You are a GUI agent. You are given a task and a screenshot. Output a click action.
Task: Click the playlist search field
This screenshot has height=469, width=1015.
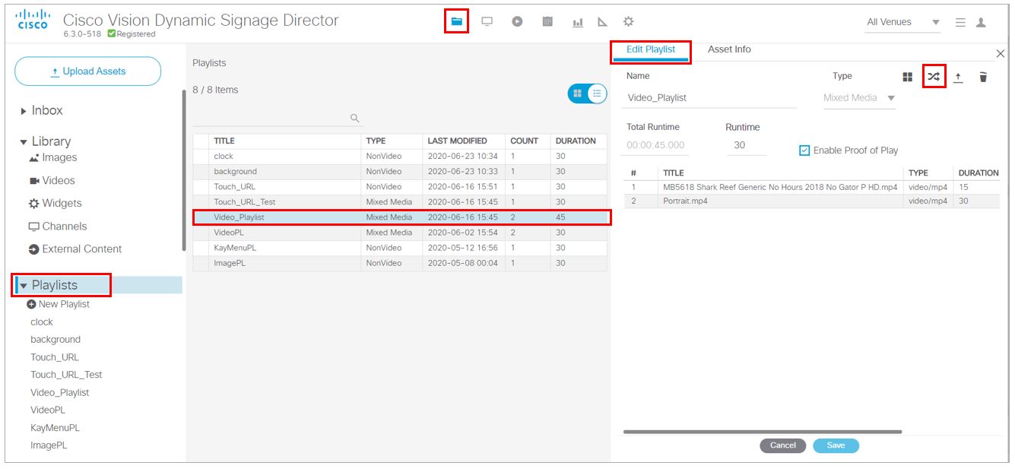click(x=278, y=119)
